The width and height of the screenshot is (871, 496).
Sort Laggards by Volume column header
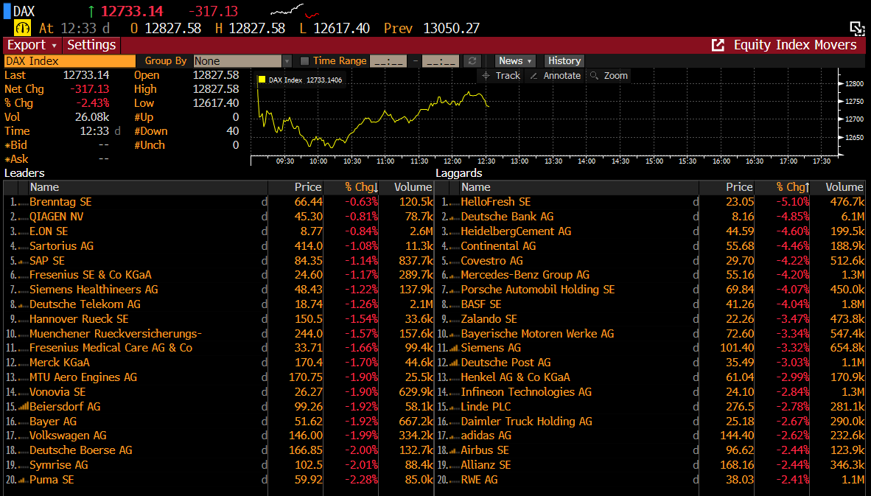[x=843, y=187]
